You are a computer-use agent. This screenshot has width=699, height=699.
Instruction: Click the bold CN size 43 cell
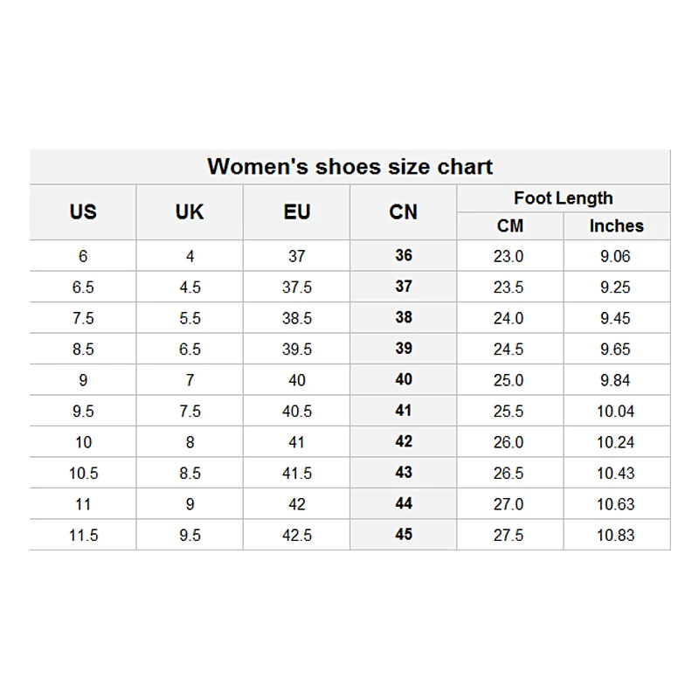point(404,473)
